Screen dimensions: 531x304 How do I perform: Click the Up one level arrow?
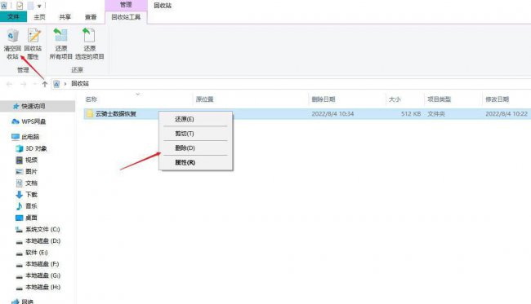pyautogui.click(x=45, y=84)
